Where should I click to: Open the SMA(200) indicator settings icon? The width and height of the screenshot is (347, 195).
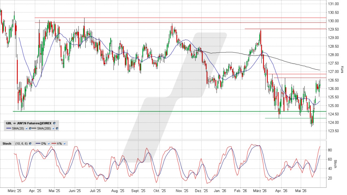[57, 129]
